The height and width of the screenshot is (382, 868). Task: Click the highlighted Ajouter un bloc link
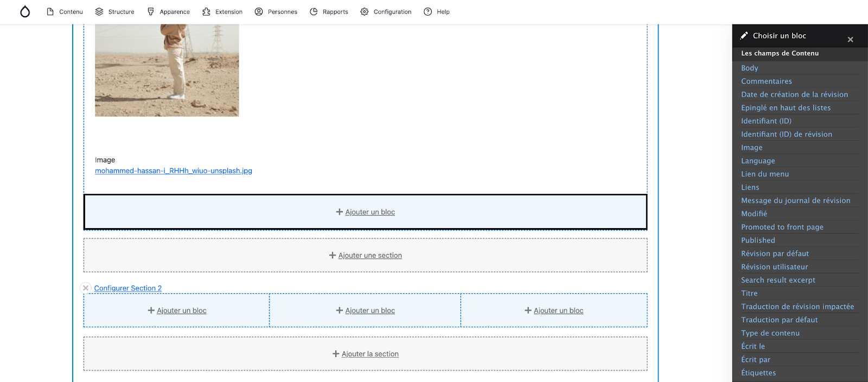pos(370,212)
